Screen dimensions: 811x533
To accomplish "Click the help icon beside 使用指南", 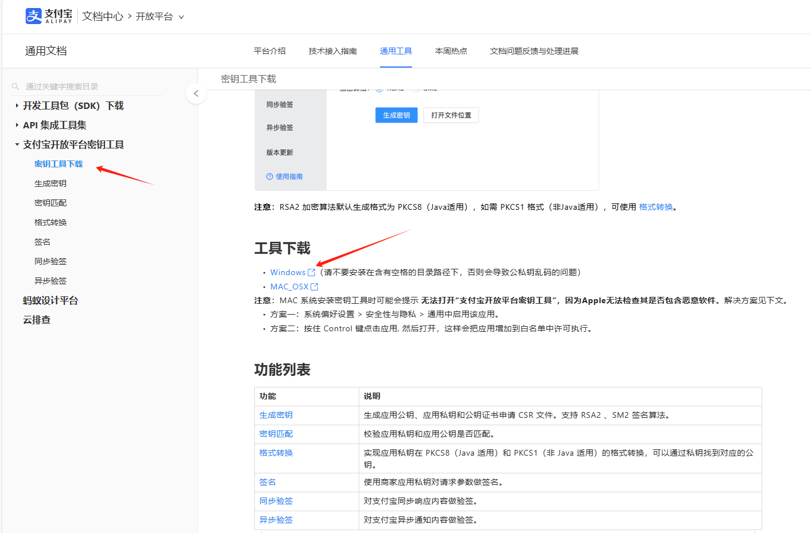I will (270, 177).
